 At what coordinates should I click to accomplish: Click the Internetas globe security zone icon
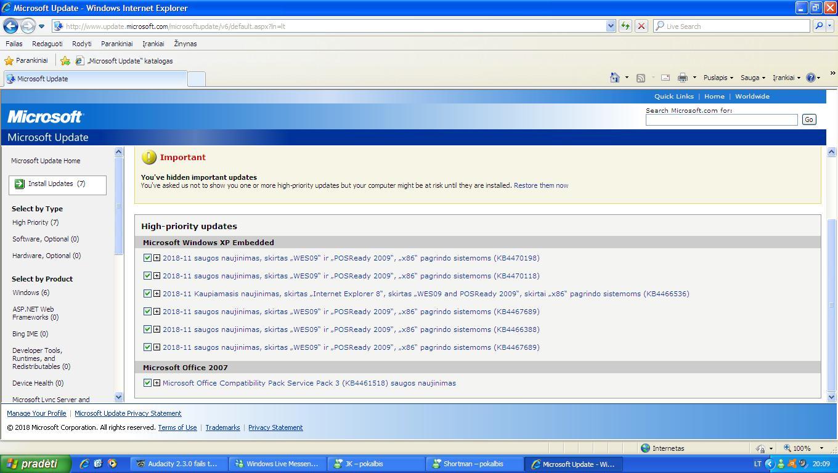tap(645, 448)
